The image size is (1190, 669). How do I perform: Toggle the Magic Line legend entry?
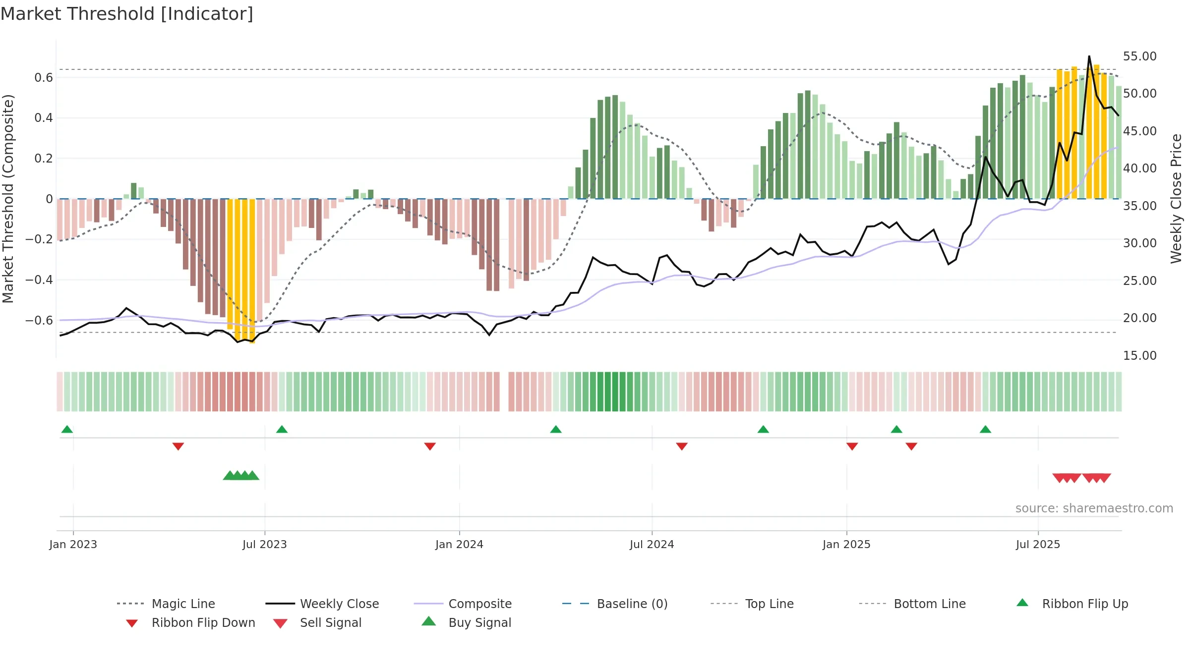[166, 604]
